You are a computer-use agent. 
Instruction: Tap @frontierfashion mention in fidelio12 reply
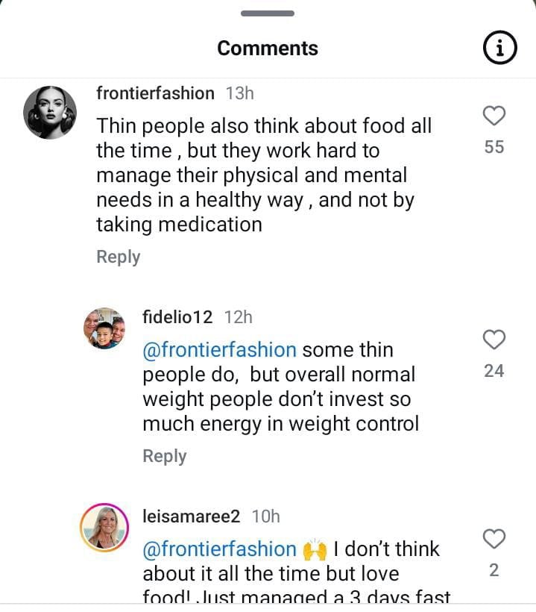point(219,350)
